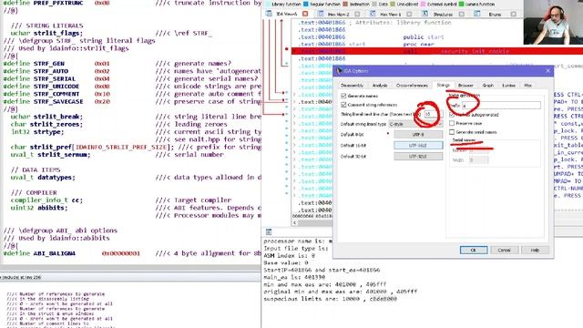Screen dimensions: 583x328
Task: Close the Structures tab
Action: (x=462, y=15)
